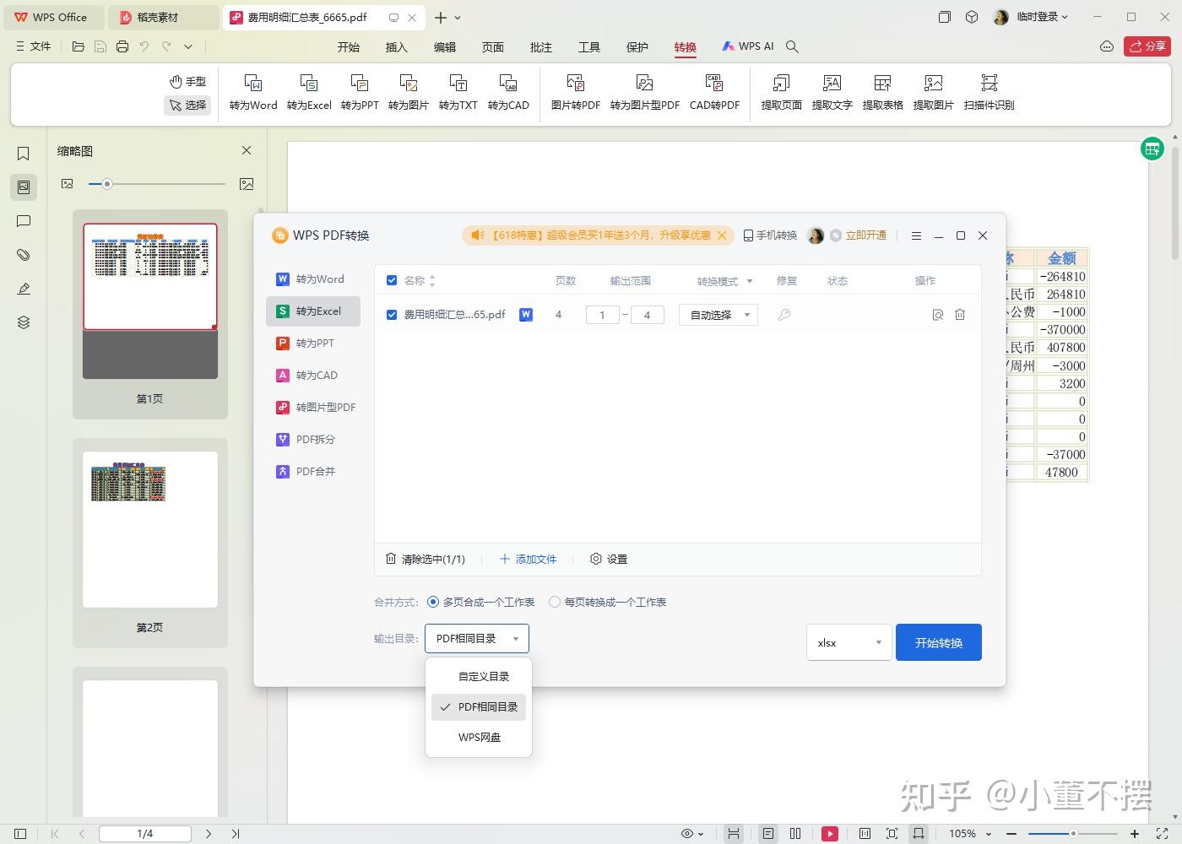Expand the 转换模式 column header arrow
Screen dimensions: 1182x844
(x=750, y=281)
